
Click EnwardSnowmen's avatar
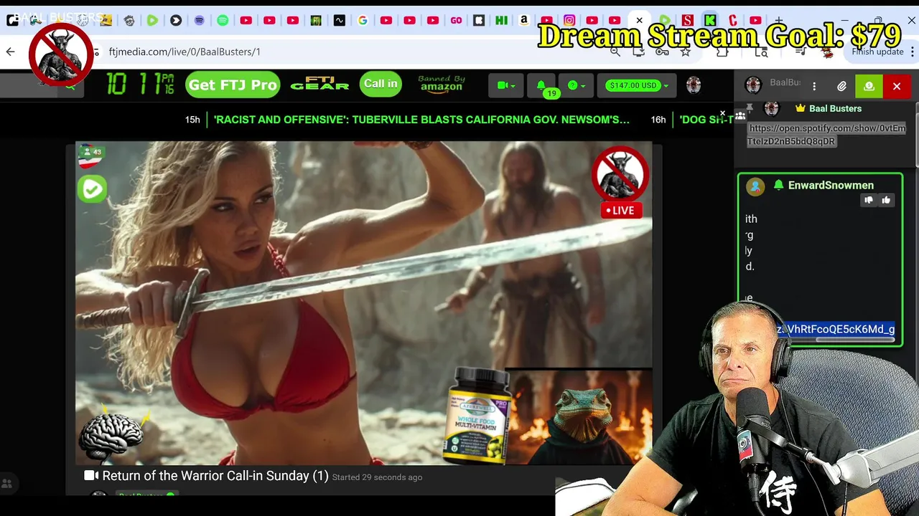[x=755, y=186]
